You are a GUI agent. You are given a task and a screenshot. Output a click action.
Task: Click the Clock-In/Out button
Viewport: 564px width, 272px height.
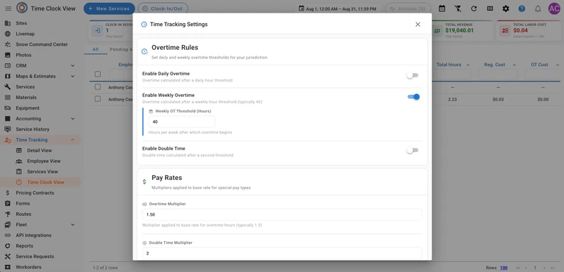[163, 8]
